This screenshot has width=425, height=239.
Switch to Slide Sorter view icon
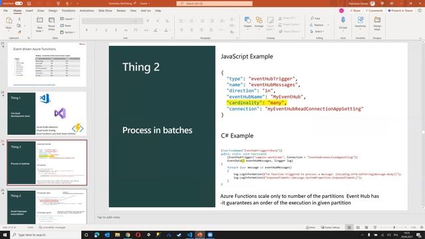pyautogui.click(x=358, y=227)
